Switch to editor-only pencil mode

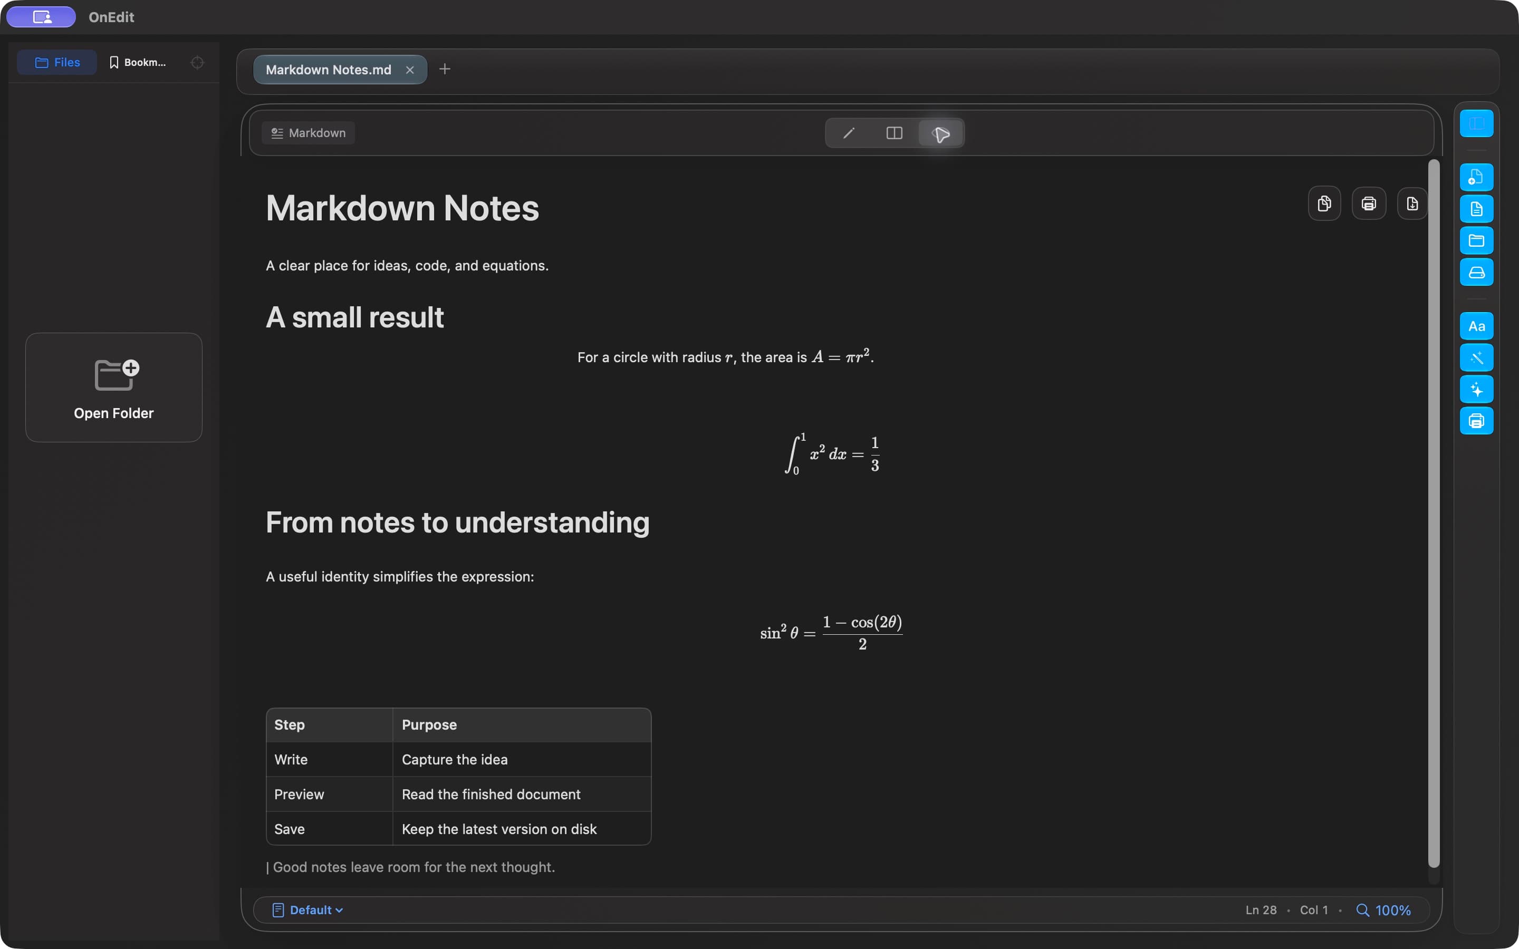click(x=849, y=133)
